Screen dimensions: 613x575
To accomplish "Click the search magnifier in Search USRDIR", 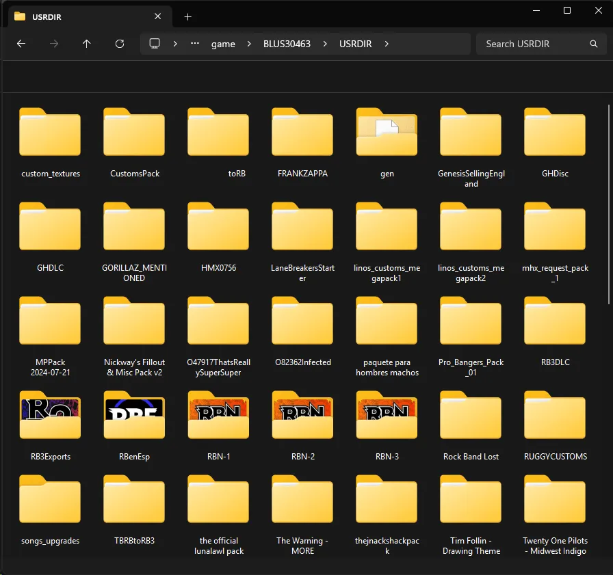I will (x=592, y=43).
